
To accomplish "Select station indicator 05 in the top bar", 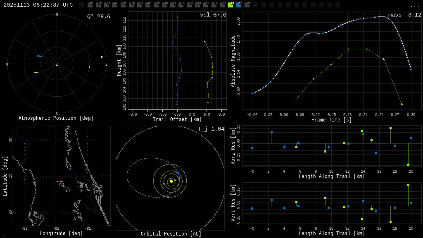I will point(123,5).
